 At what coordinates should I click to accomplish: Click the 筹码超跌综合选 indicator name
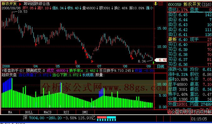pos(37,4)
